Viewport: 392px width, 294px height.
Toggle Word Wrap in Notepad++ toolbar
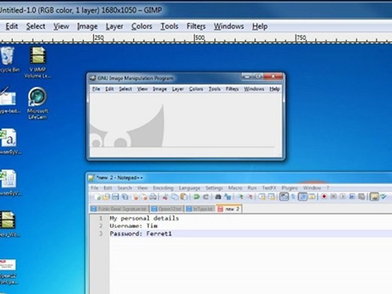pos(284,197)
